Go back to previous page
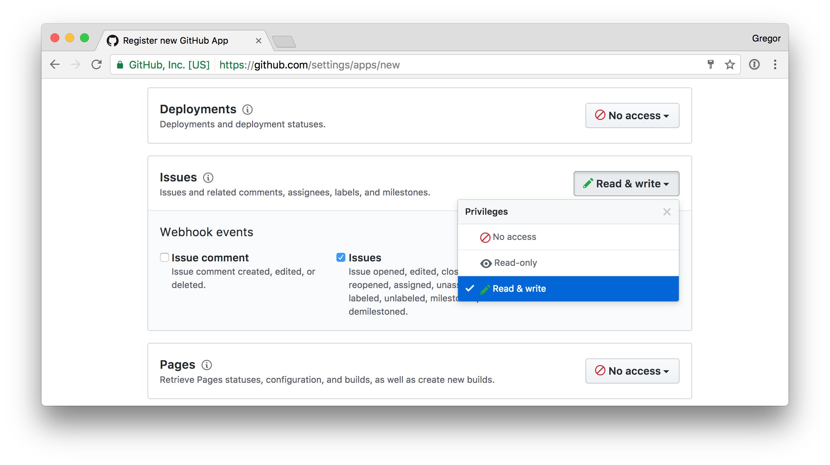The image size is (830, 465). click(55, 65)
